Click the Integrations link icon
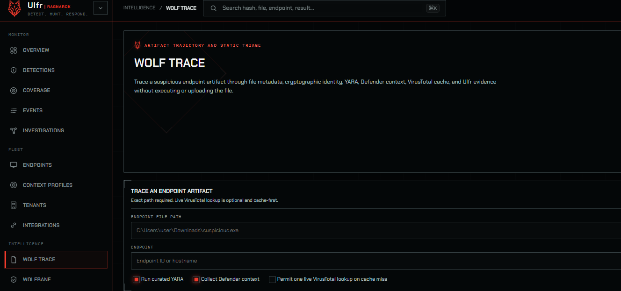 [14, 225]
